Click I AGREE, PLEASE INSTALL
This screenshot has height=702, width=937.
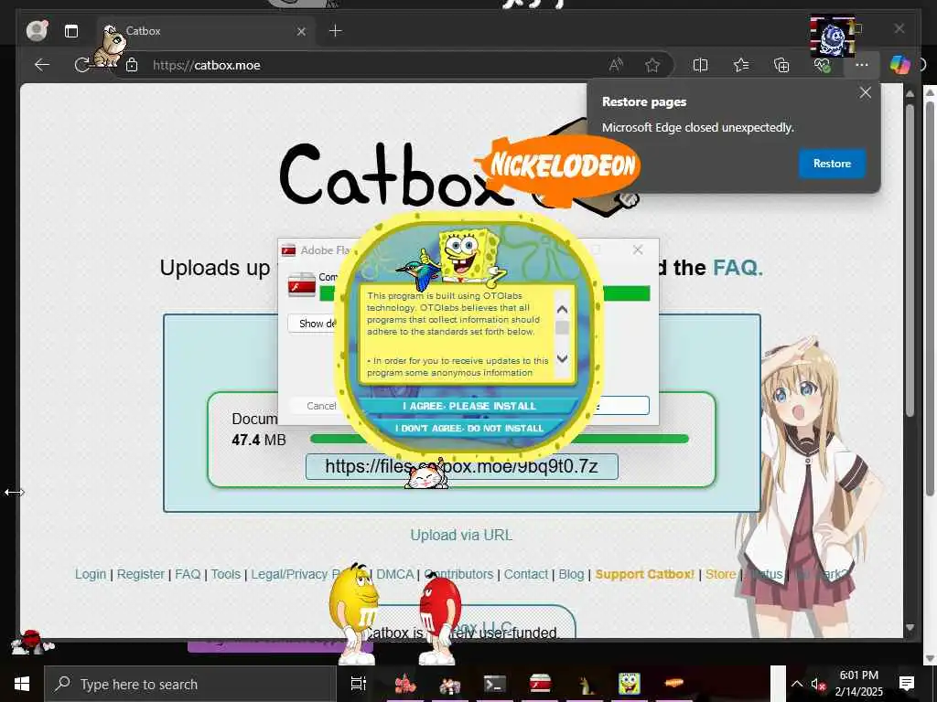coord(468,406)
